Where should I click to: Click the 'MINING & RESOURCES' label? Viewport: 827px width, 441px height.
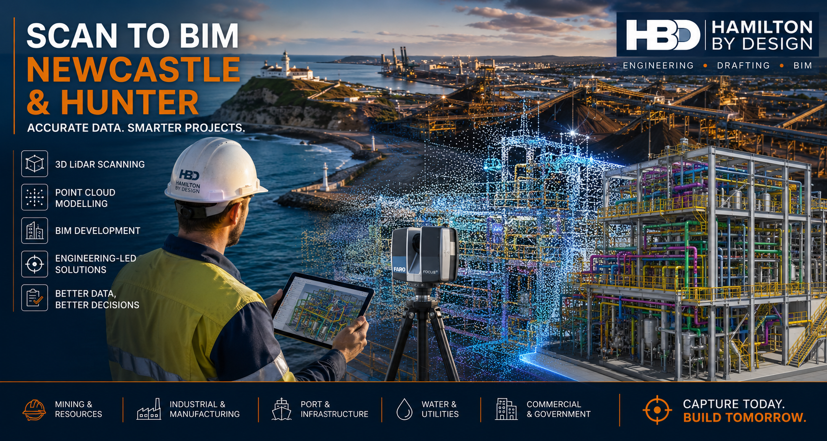(x=79, y=409)
